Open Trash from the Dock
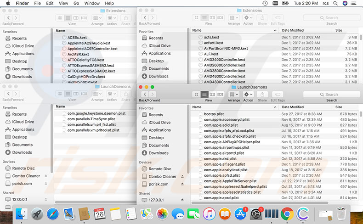 (341, 214)
